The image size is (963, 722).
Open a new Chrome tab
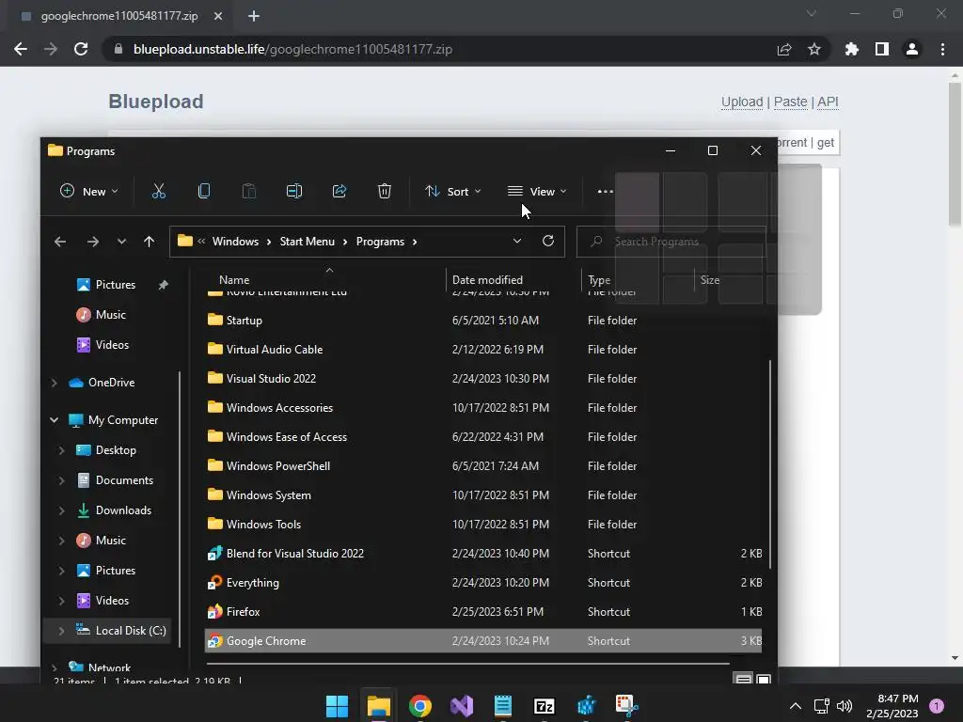point(254,16)
